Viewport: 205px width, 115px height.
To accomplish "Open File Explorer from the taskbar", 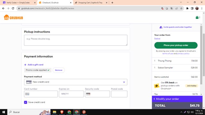I will (x=54, y=112).
